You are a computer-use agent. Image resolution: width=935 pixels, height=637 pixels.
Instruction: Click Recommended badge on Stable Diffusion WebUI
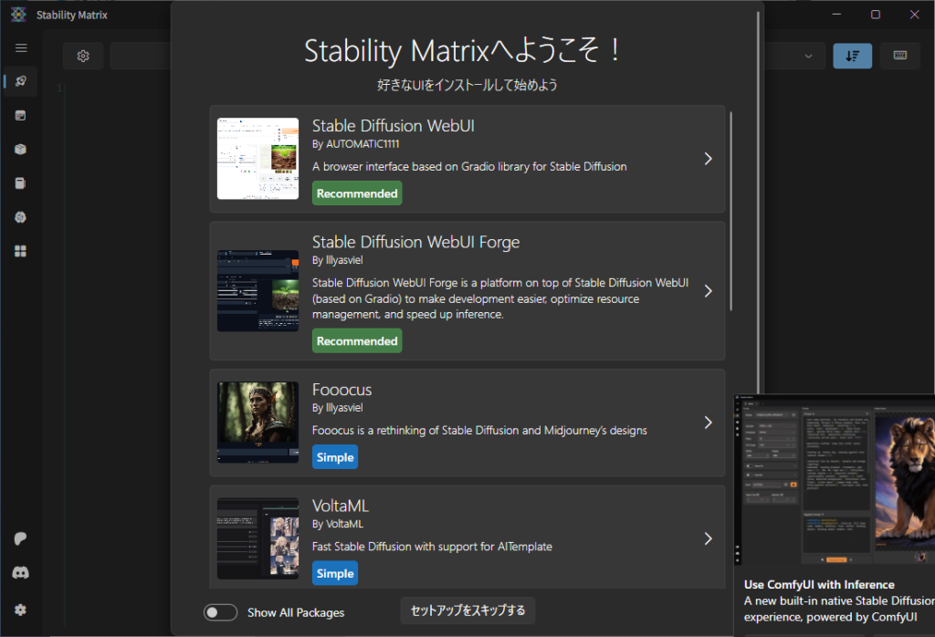pyautogui.click(x=357, y=193)
